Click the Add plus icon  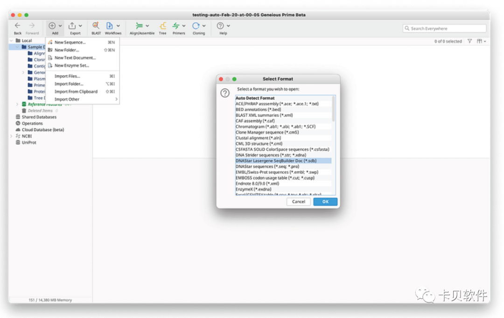(x=52, y=25)
